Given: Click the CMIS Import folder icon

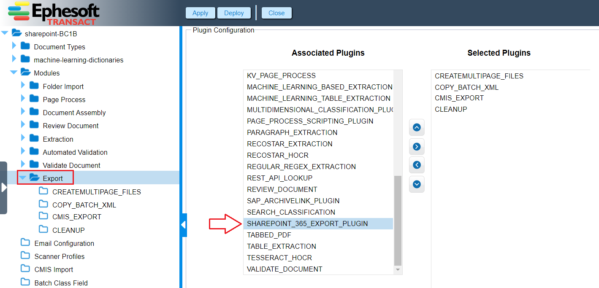Looking at the screenshot, I should (x=25, y=269).
